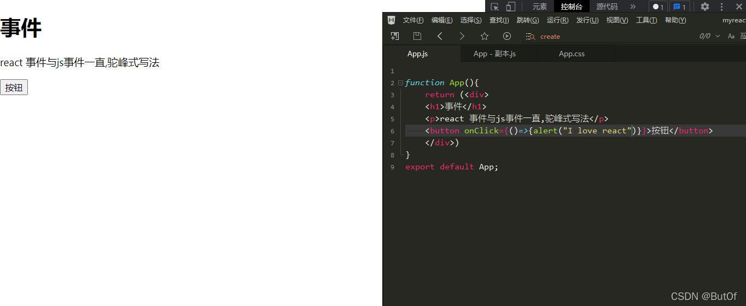Open the 文件(F) menu
Viewport: 746px width, 306px height.
click(413, 20)
